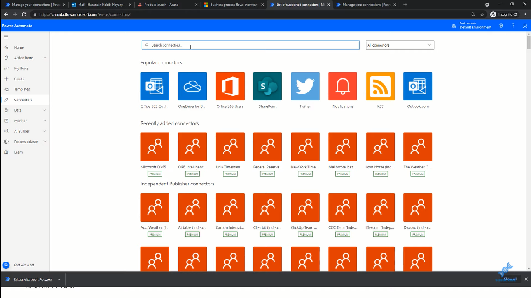Switch to Product launch - Asana tab

point(164,5)
